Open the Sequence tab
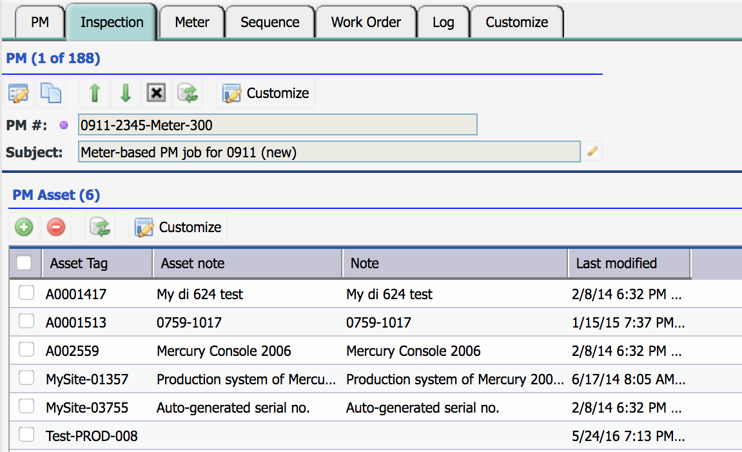Image resolution: width=742 pixels, height=452 pixels. 269,22
